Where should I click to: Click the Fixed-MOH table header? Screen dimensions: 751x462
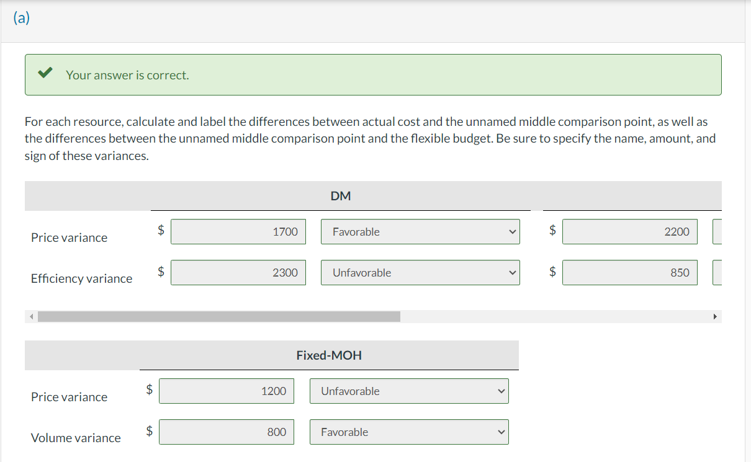[329, 355]
